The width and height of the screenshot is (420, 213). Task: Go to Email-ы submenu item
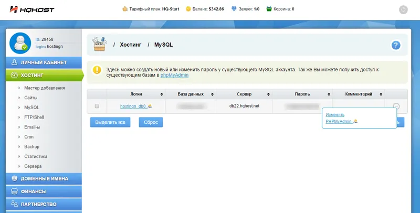pos(32,127)
